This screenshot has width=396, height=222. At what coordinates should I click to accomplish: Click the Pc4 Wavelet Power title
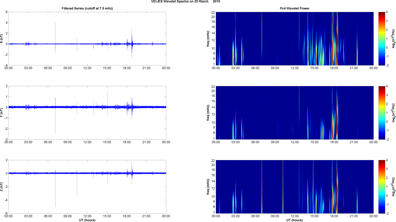click(295, 8)
